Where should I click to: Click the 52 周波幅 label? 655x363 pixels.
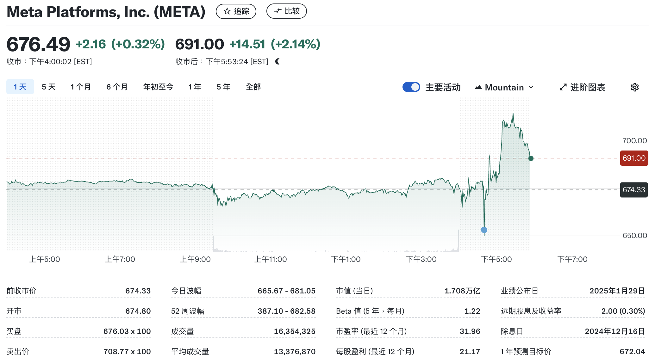(x=188, y=311)
